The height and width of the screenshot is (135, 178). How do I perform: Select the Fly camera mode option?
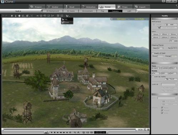[67, 19]
